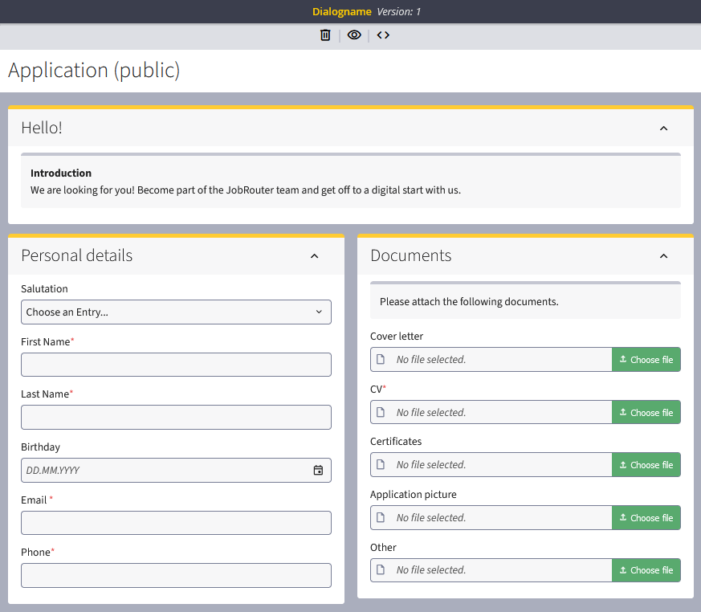Click the Birthday label
This screenshot has height=612, width=701.
[x=40, y=447]
